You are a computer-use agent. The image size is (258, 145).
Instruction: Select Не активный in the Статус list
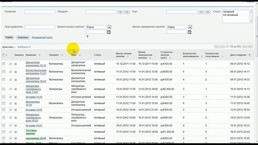[230, 15]
